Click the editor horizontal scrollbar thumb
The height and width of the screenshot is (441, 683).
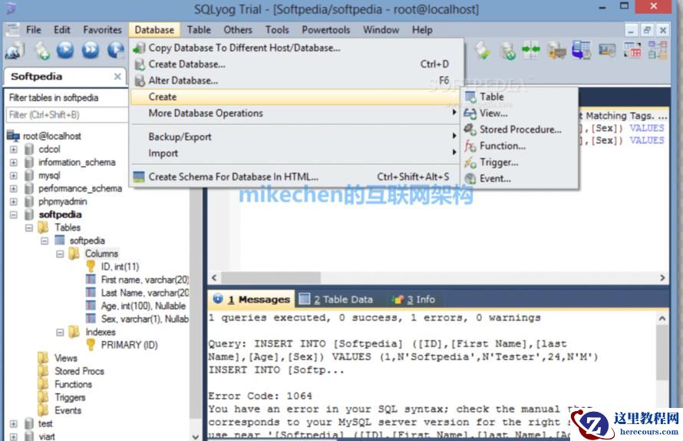point(271,278)
